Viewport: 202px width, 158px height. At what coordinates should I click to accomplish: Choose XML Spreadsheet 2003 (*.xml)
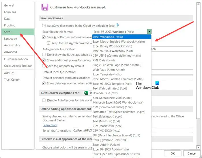(121, 98)
